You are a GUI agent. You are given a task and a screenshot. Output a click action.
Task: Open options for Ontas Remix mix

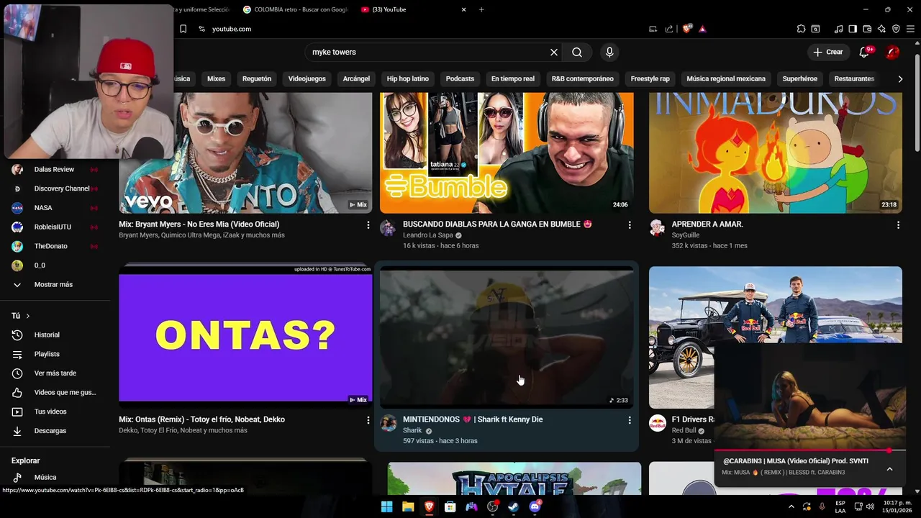point(368,420)
